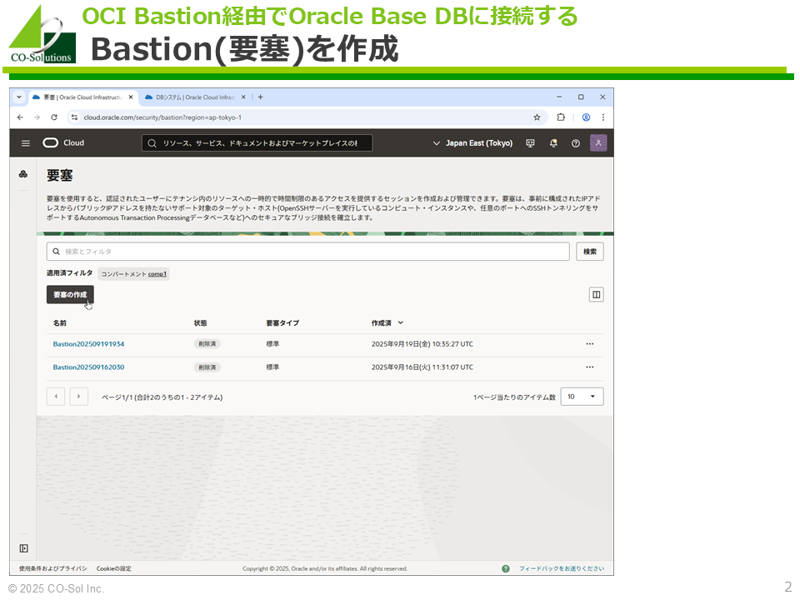Screen dimensions: 800x600
Task: Click the site info icon in address bar
Action: pyautogui.click(x=74, y=117)
